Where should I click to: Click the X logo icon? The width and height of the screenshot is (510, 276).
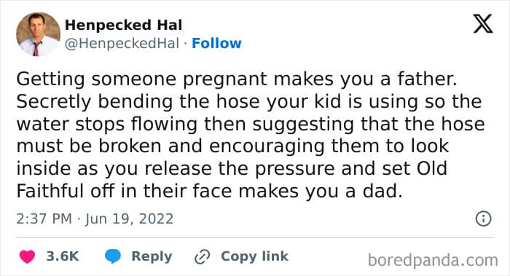[x=483, y=23]
